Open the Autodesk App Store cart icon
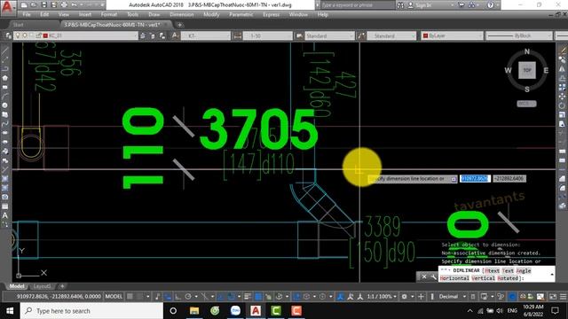 click(461, 5)
